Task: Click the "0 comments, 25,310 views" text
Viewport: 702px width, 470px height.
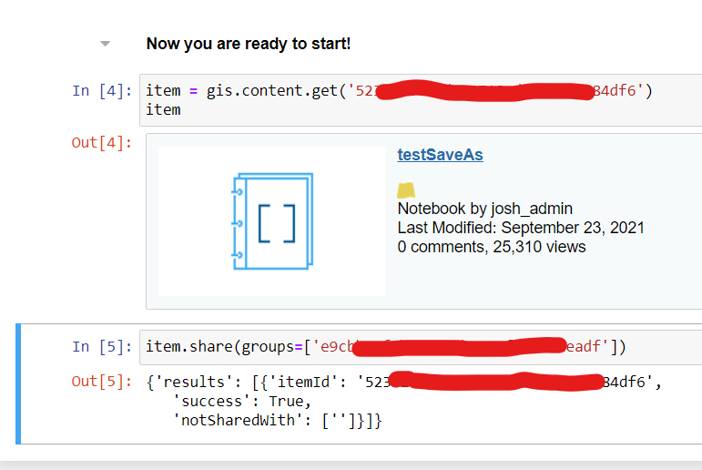Action: (x=491, y=247)
